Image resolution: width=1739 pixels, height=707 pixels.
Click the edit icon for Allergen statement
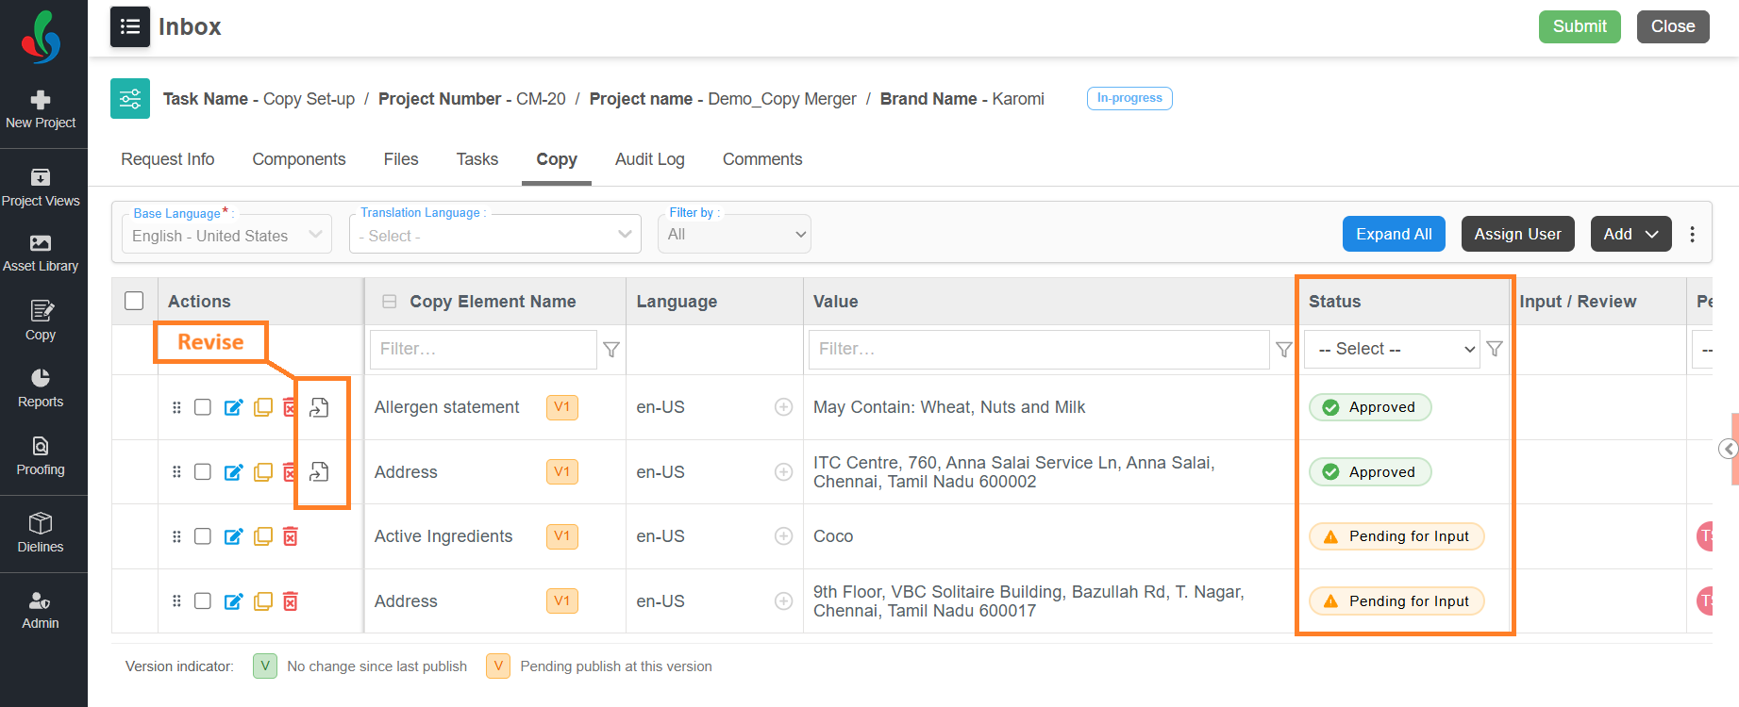click(233, 407)
